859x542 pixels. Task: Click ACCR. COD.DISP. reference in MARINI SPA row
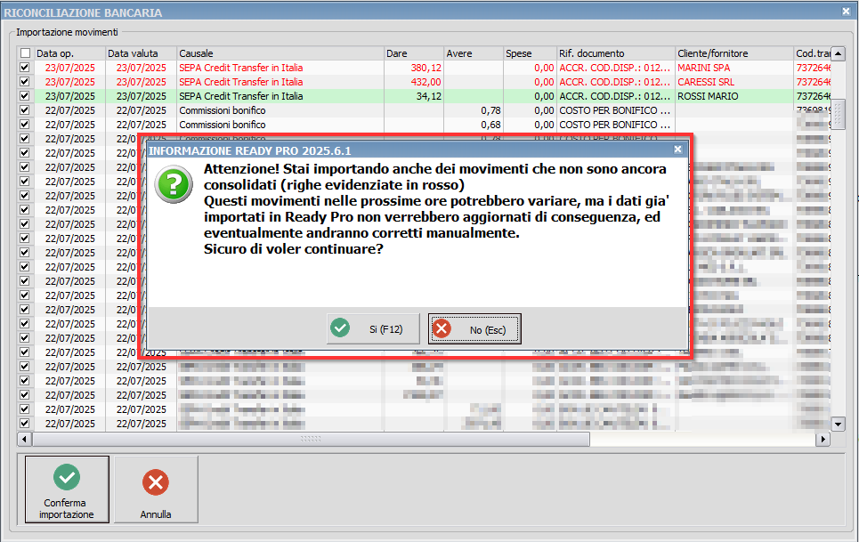tap(615, 68)
